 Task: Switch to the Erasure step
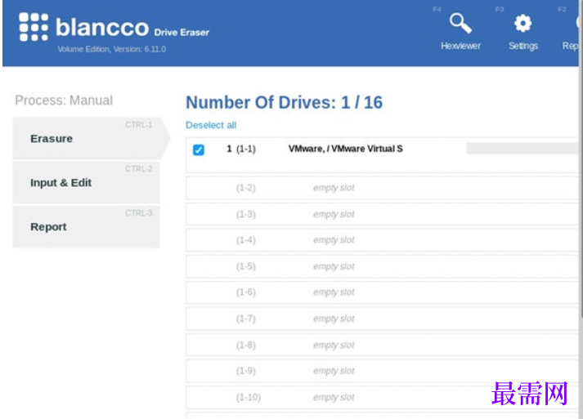coord(91,139)
